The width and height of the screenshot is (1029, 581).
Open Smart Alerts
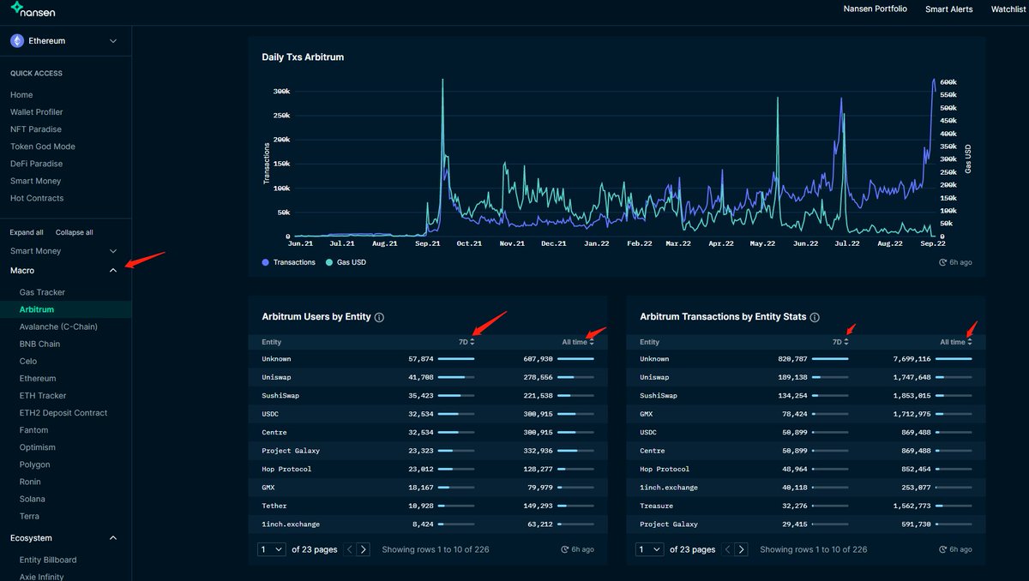coord(949,9)
